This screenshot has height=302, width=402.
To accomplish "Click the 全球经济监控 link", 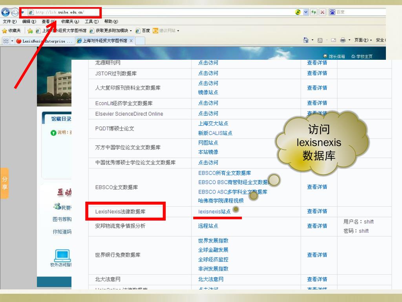I will [213, 260].
